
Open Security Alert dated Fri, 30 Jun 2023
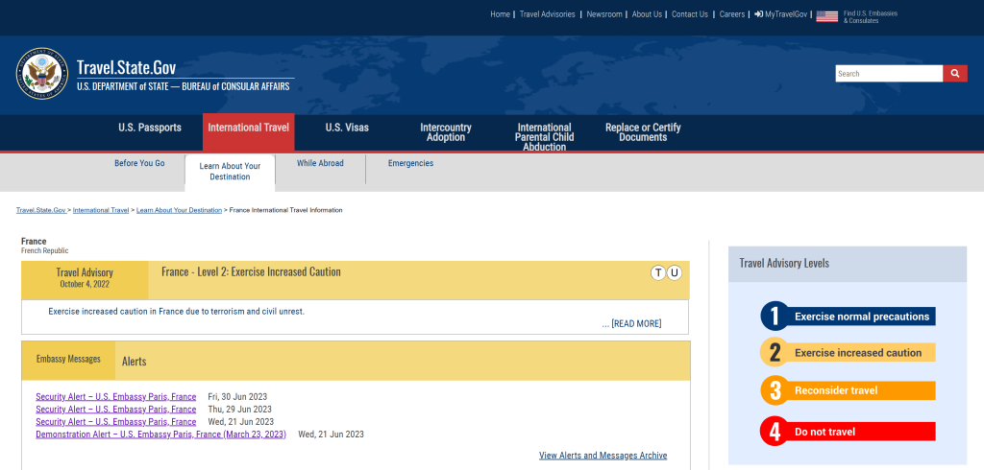point(115,397)
